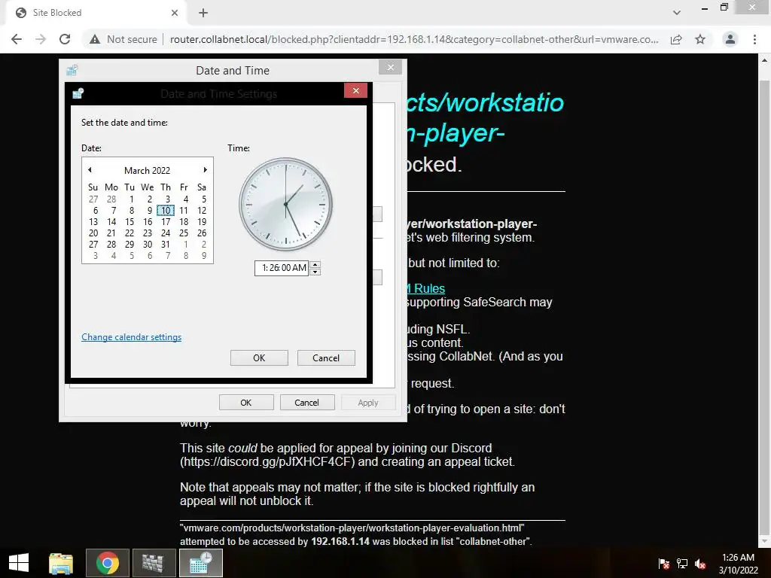Choose March 19 in the calendar
771x578 pixels.
click(x=202, y=222)
